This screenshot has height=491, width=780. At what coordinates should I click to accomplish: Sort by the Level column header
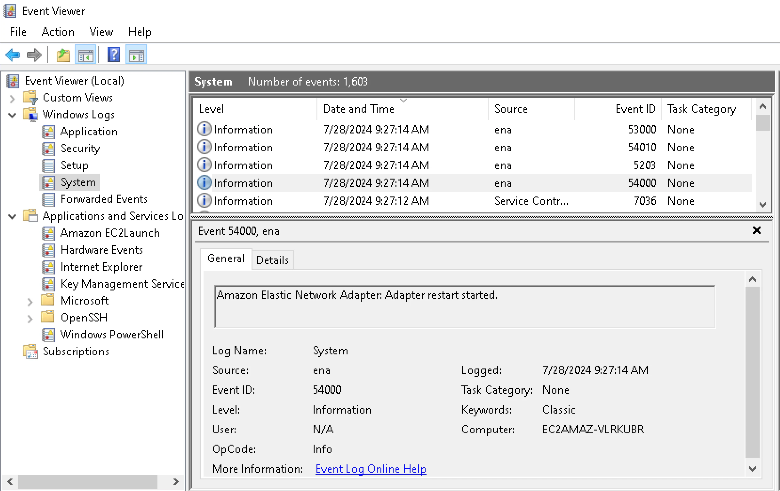[255, 109]
